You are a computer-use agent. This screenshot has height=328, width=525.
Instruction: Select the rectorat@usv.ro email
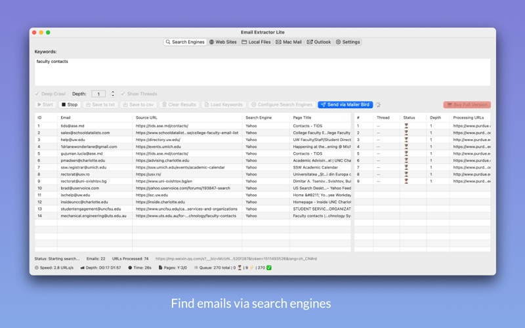[x=75, y=174]
